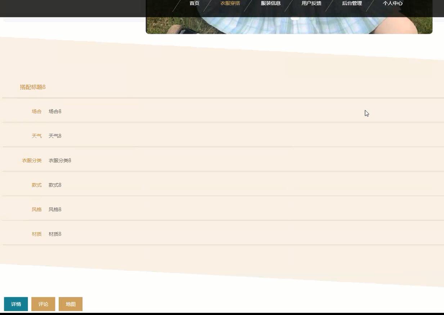
Task: Click the 衣服分类 field label
Action: click(x=32, y=161)
